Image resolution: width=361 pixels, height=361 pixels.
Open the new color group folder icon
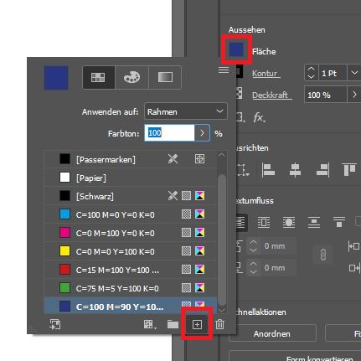pyautogui.click(x=173, y=324)
